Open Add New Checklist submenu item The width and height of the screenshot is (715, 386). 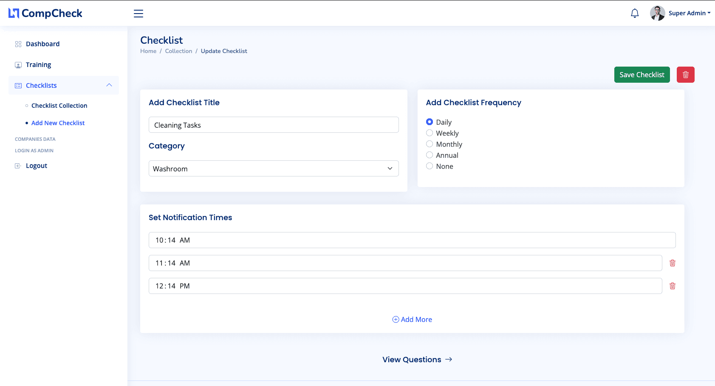click(58, 123)
